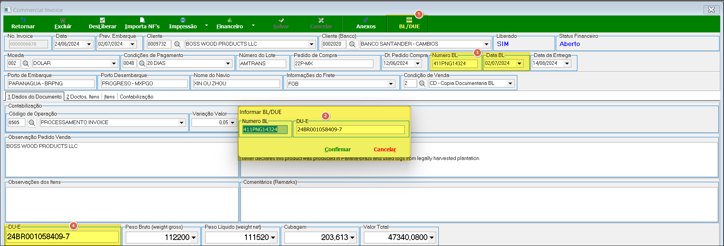Click the Comentários (Remarks) text area
This screenshot has height=246, width=724.
(x=479, y=204)
